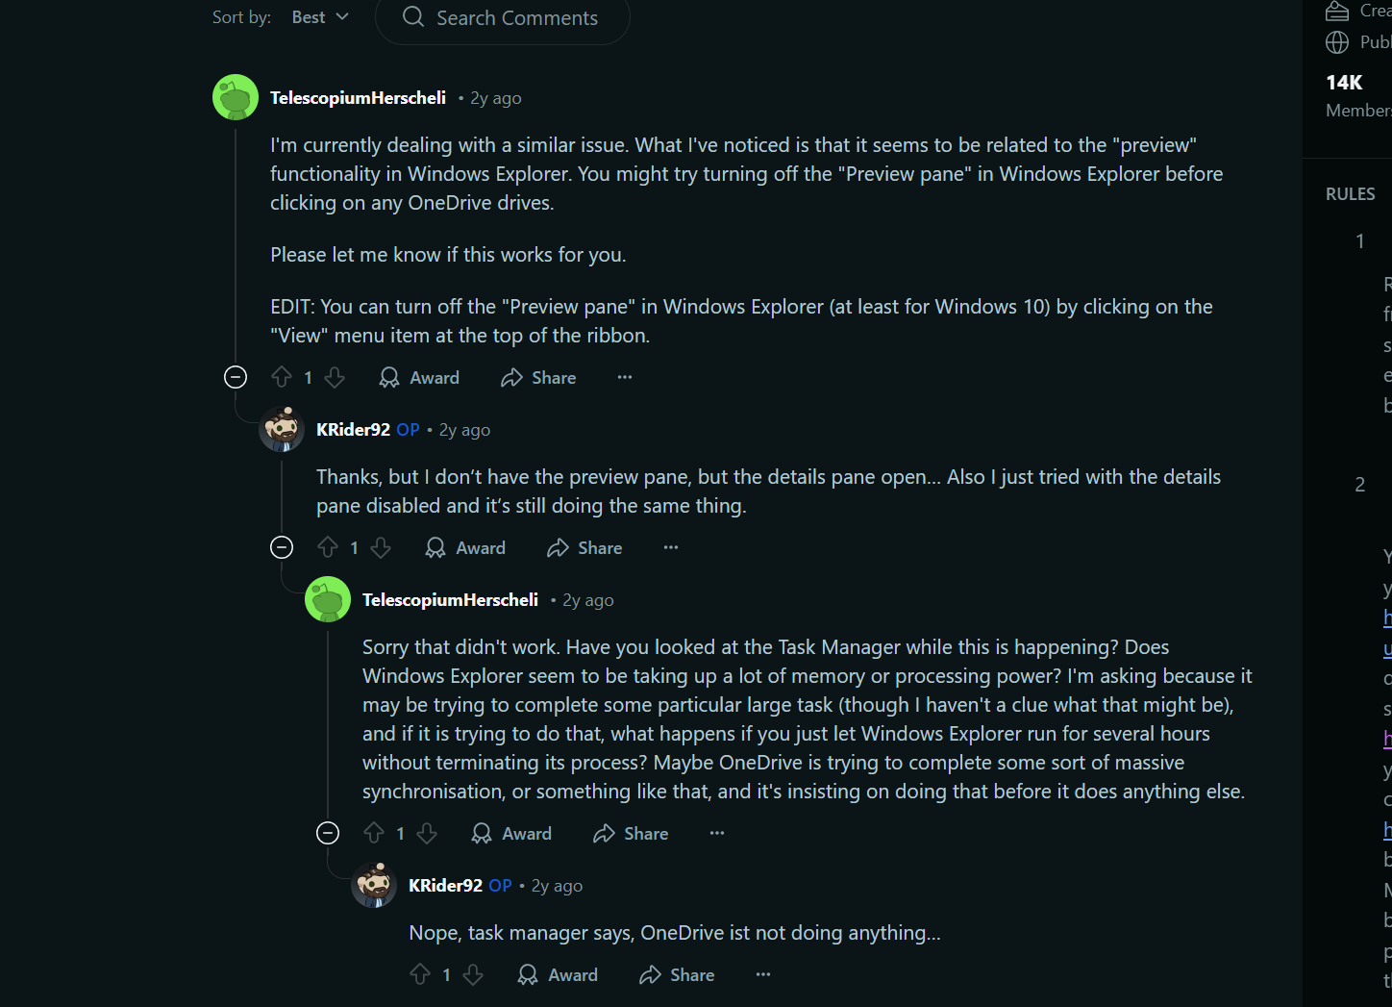Collapse KRider92's first reply thread

point(282,547)
